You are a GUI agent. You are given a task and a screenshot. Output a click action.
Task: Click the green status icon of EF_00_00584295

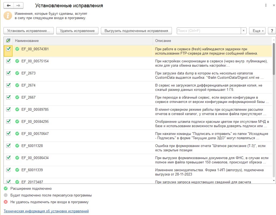(17, 121)
